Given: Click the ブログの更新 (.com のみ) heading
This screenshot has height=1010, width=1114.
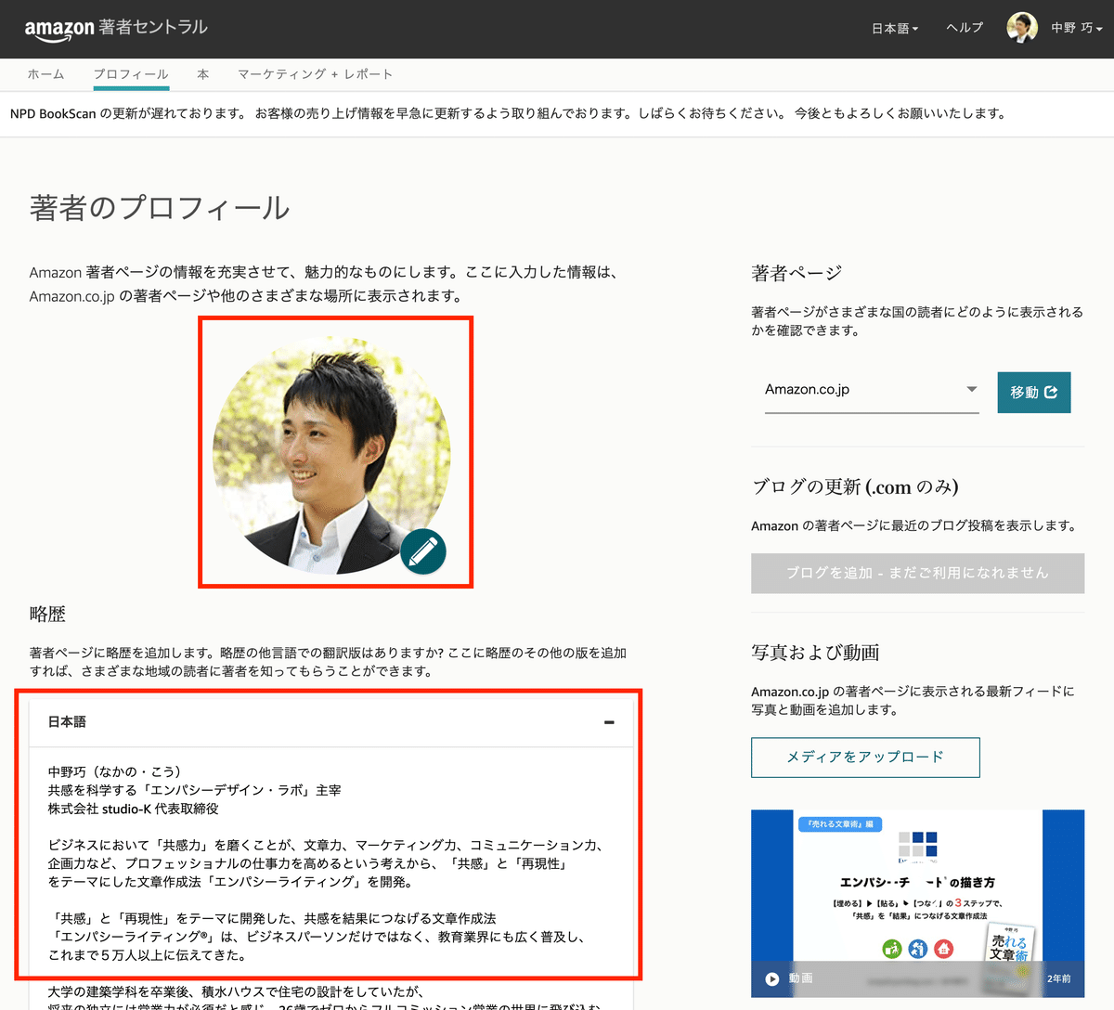Looking at the screenshot, I should pyautogui.click(x=855, y=486).
